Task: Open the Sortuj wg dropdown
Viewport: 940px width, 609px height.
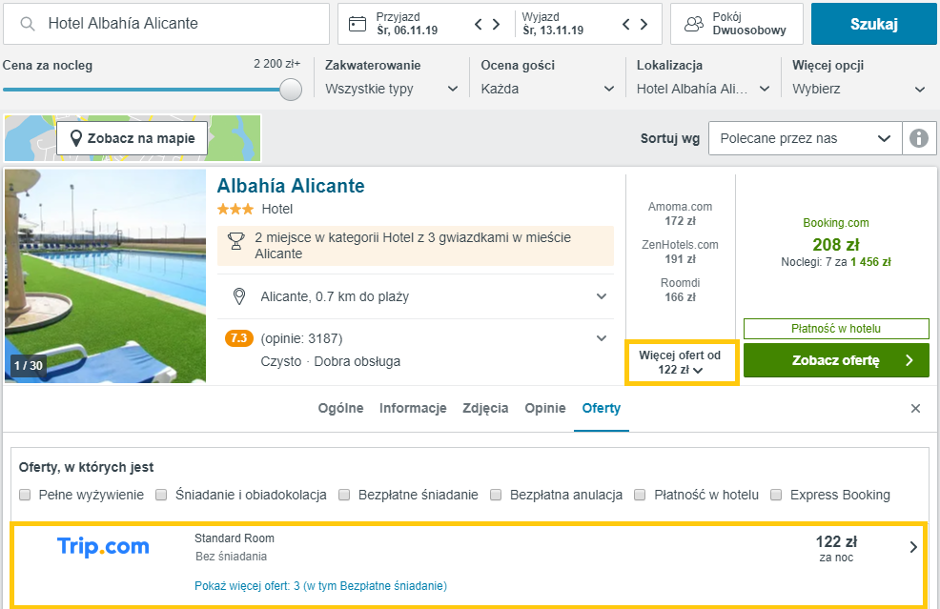Action: 806,138
